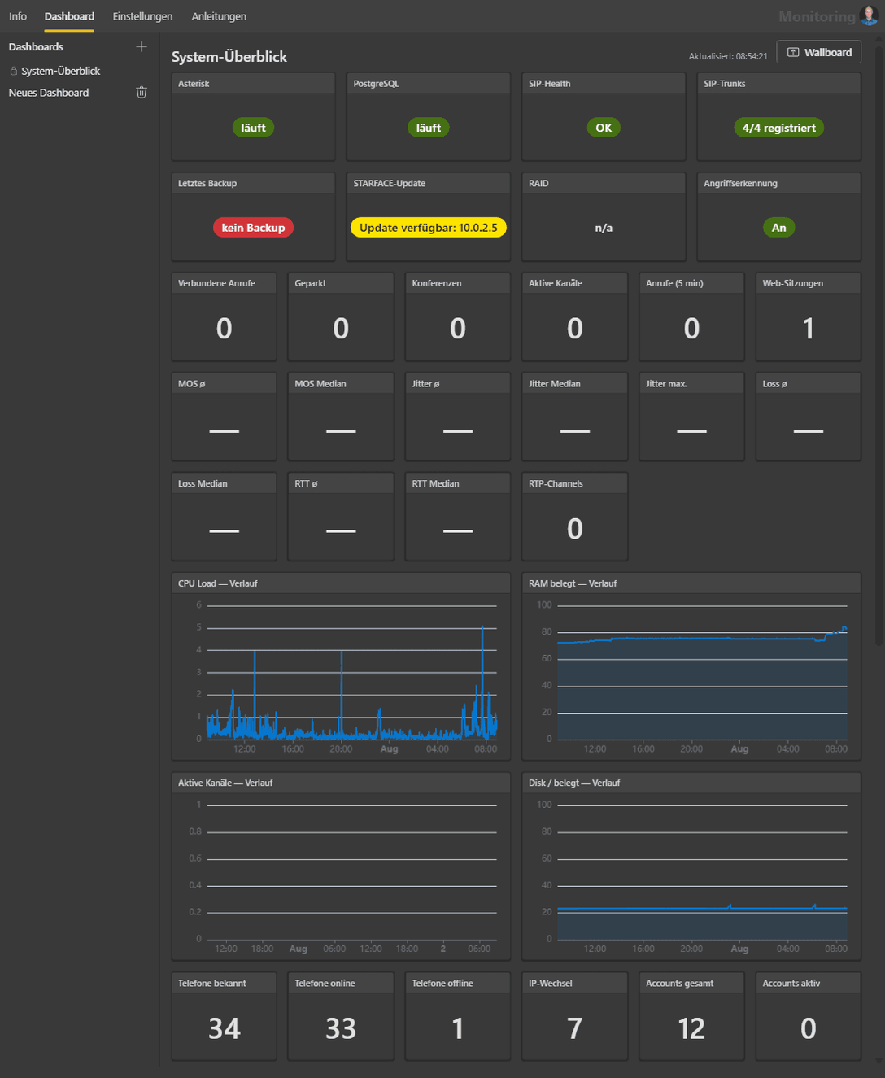
Task: Click the Aktive Kanäle Verlauf chart
Action: pyautogui.click(x=341, y=866)
